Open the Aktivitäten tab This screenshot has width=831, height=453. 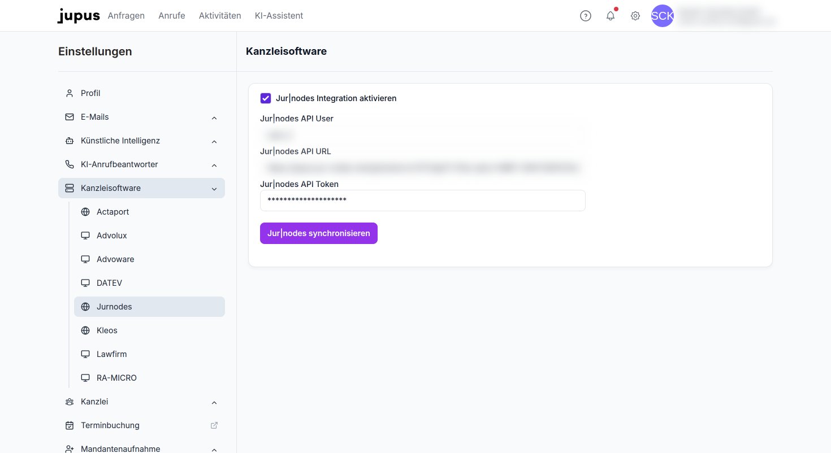click(220, 16)
